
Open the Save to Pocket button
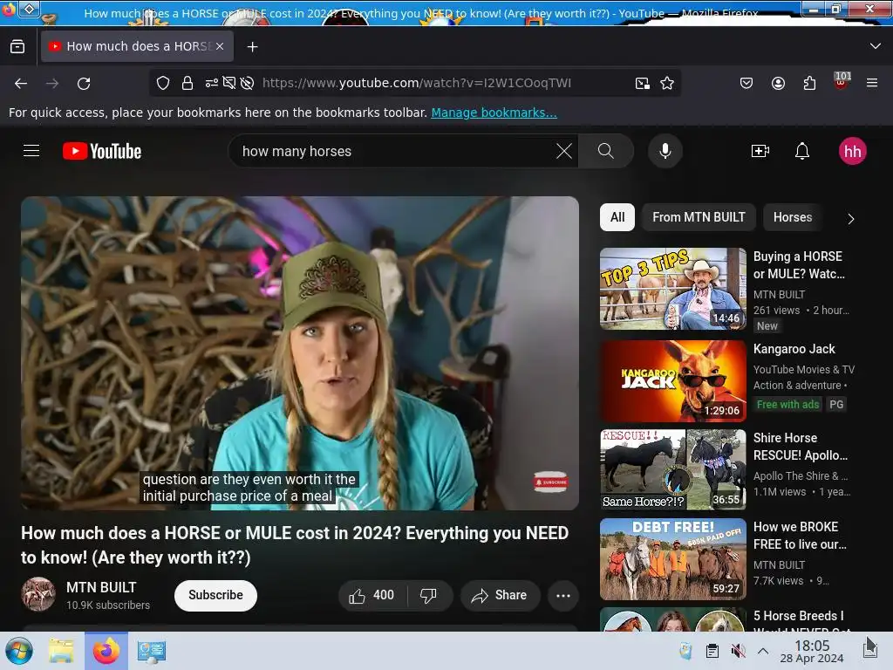click(746, 83)
